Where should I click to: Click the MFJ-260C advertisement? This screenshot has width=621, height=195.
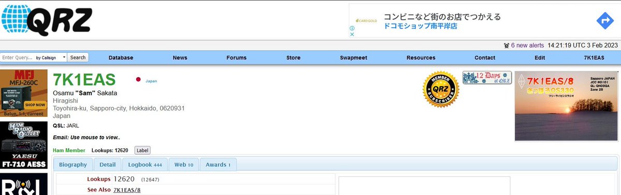click(x=24, y=93)
